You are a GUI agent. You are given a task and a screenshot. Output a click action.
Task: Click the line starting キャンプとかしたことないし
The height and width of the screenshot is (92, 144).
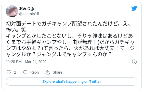tap(69, 36)
